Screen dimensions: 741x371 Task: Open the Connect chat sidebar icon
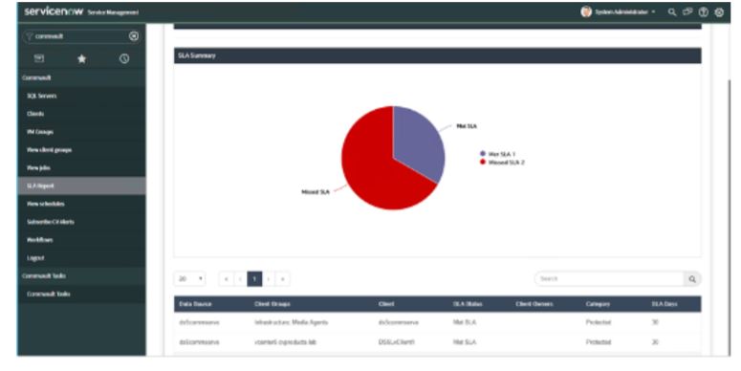(687, 12)
